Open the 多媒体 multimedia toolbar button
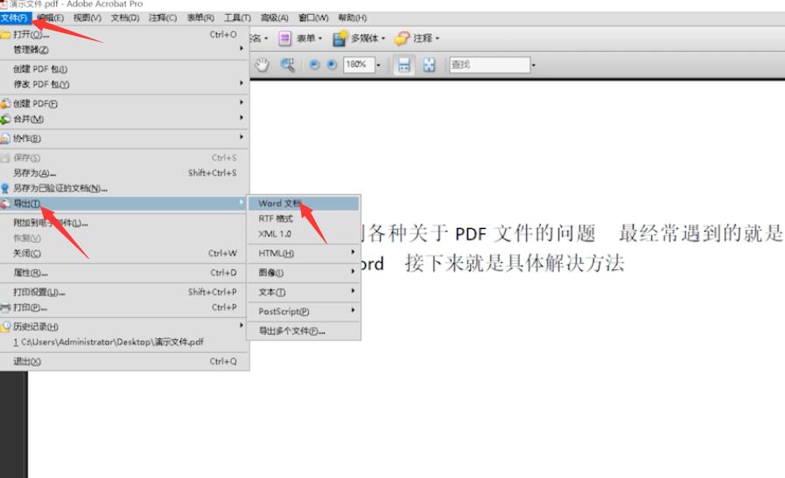Image resolution: width=785 pixels, height=478 pixels. click(x=359, y=38)
